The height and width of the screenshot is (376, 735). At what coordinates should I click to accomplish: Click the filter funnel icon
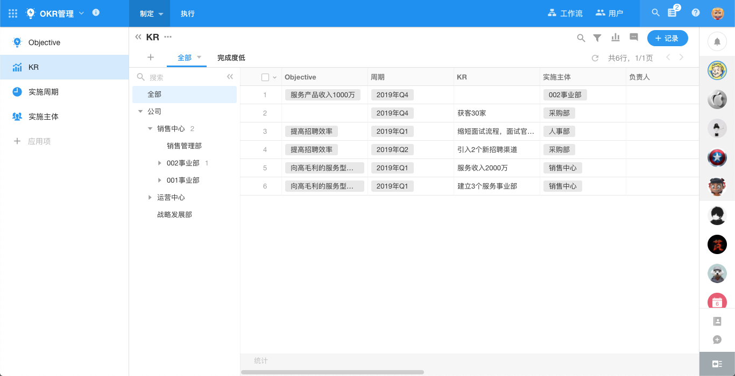(x=597, y=38)
